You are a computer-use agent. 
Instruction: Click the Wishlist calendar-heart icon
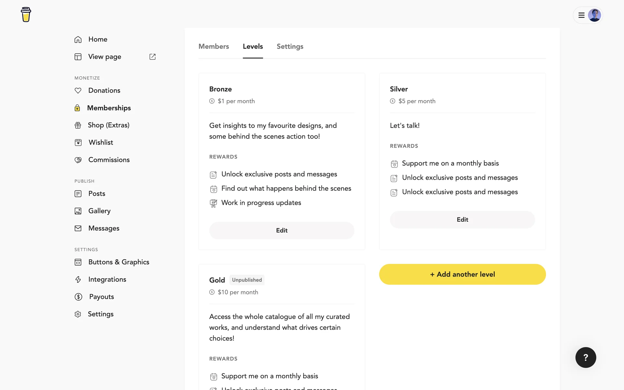[x=78, y=142]
